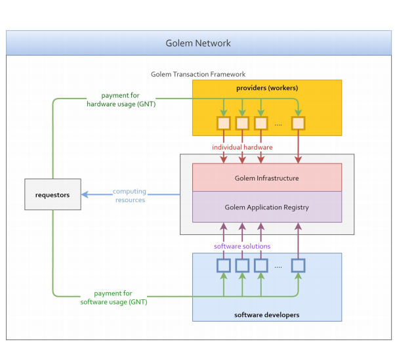This screenshot has height=342, width=395.
Task: Select the second software developer node square
Action: [x=242, y=265]
